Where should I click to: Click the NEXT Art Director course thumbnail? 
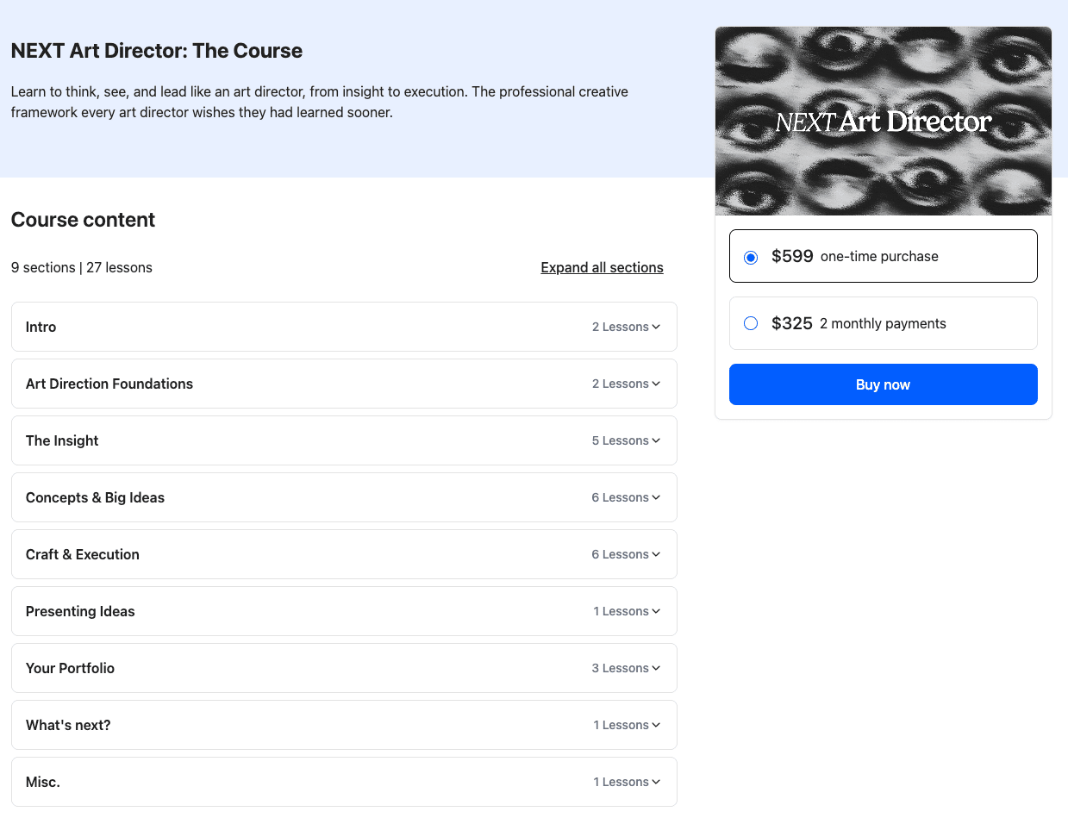[883, 121]
